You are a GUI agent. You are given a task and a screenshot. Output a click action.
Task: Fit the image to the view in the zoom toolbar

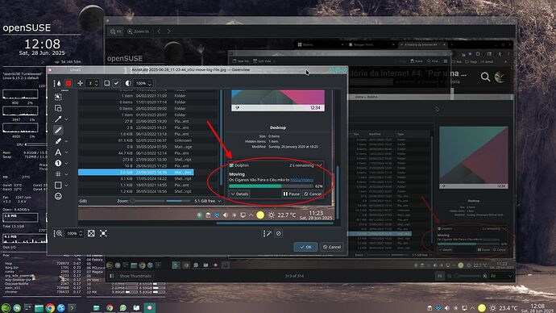(x=91, y=233)
